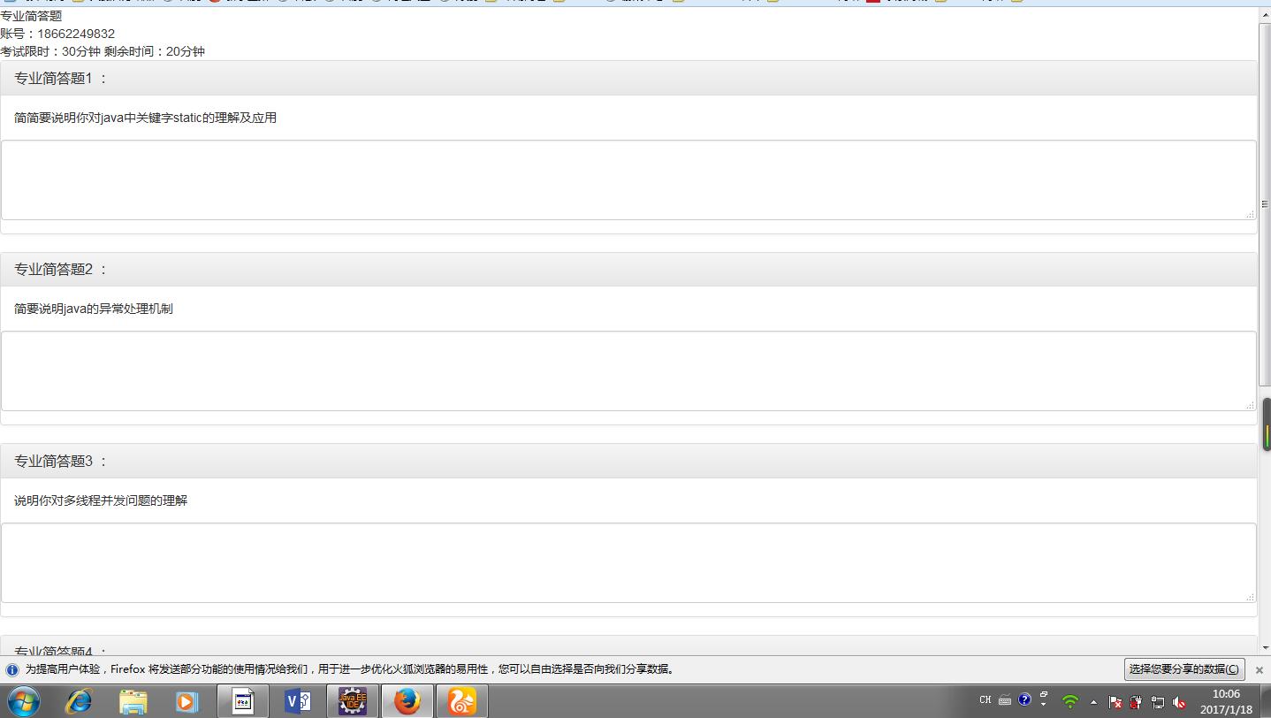Open Windows Explorer folder icon in taskbar
Screen dimensions: 1271x718
click(133, 701)
